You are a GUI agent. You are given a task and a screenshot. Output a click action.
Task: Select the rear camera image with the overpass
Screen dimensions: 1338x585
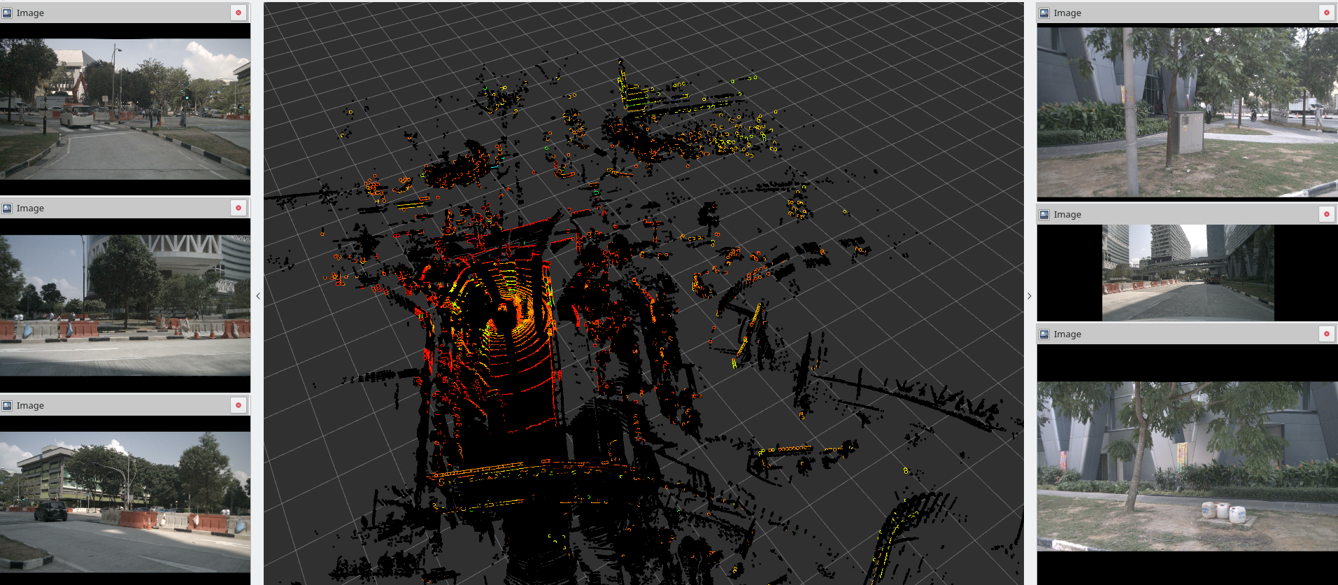pos(1188,273)
